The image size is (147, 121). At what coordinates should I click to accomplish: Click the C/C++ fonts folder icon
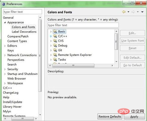point(55,36)
